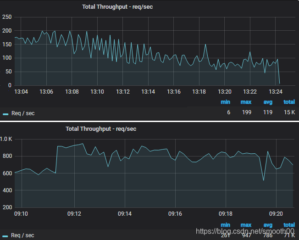This screenshot has height=240, width=299.
Task: Sort the lower legend by 'total' column
Action: point(289,225)
